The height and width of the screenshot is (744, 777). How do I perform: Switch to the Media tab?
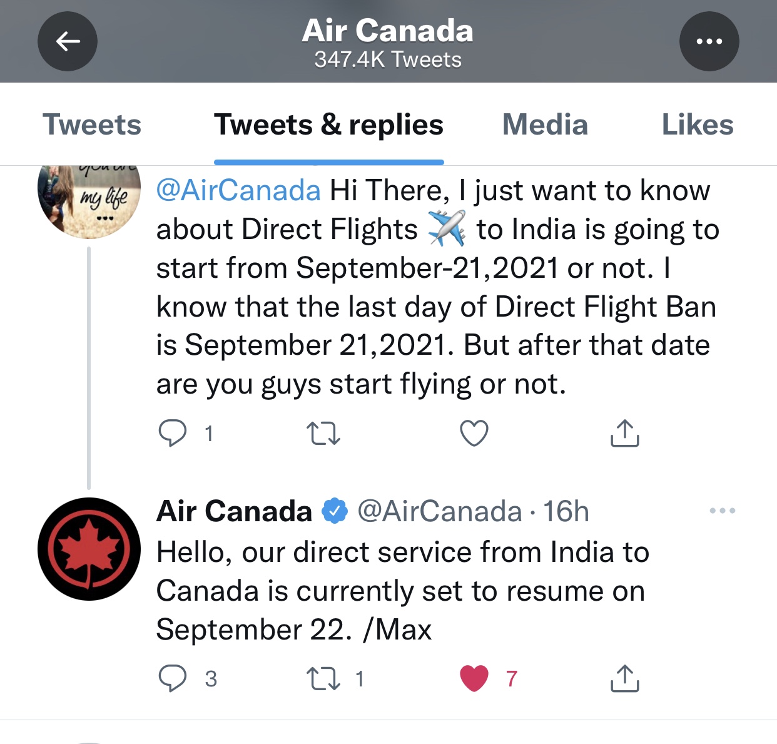(545, 125)
